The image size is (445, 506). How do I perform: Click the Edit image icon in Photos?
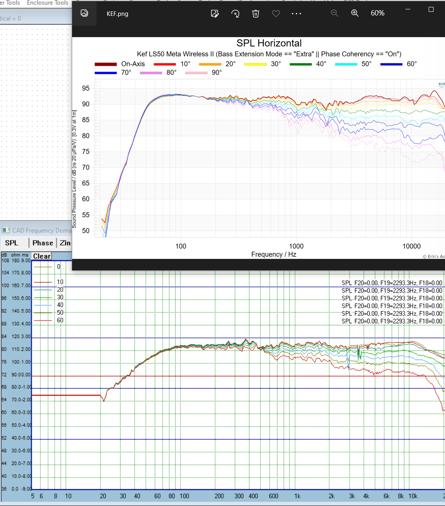[215, 13]
